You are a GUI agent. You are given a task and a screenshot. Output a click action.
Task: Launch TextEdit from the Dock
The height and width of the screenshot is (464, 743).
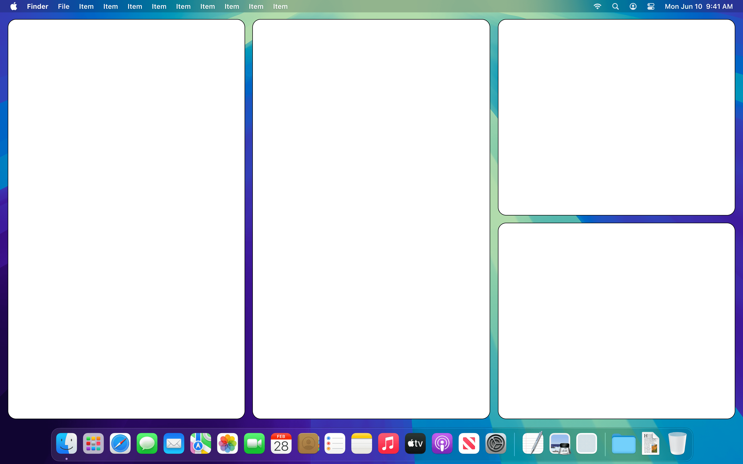tap(533, 443)
